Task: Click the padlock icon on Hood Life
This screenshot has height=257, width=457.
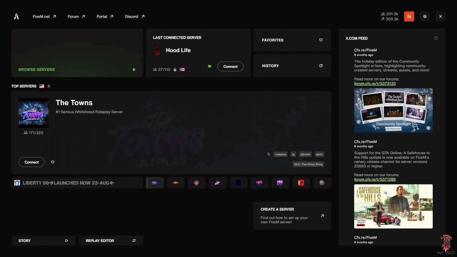Action: coord(175,70)
